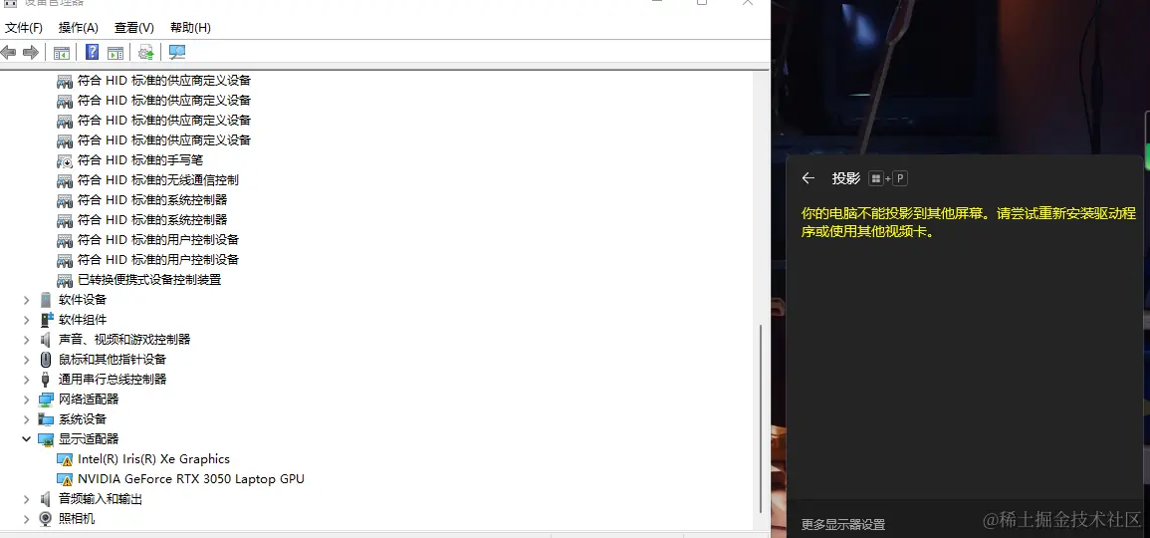Click the Win+P shortcut hint in 投影 panel
The image size is (1150, 538).
click(x=888, y=178)
